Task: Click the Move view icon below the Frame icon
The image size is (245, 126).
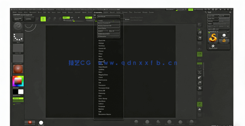Action: (x=200, y=78)
